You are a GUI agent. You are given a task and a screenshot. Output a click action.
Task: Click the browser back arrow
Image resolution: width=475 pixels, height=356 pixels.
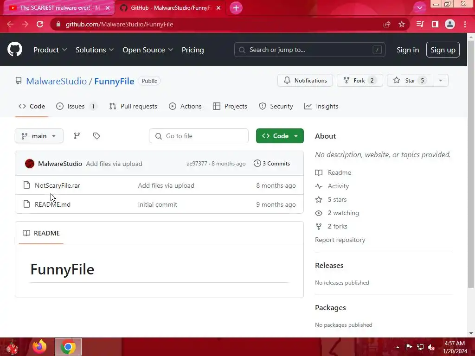[x=10, y=24]
